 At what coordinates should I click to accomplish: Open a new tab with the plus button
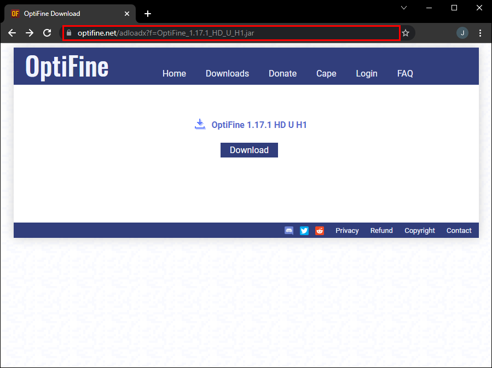[x=147, y=14]
